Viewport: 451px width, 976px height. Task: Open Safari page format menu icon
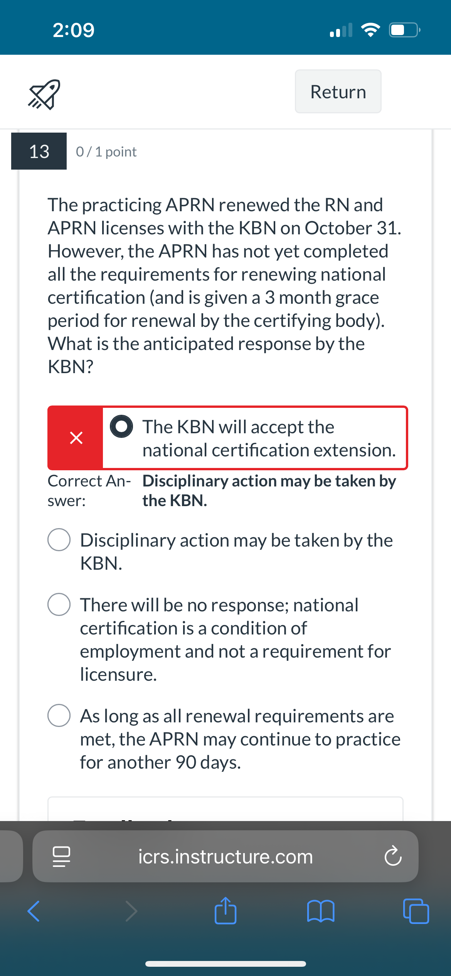61,857
